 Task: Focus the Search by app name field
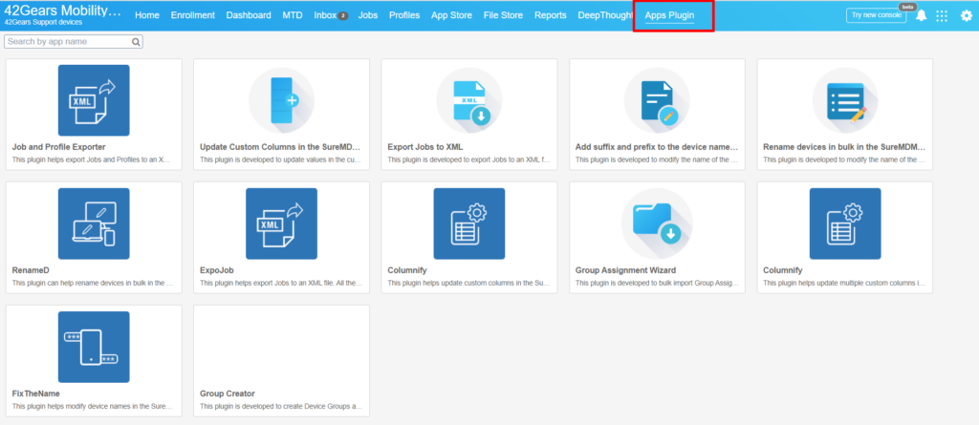pyautogui.click(x=74, y=42)
